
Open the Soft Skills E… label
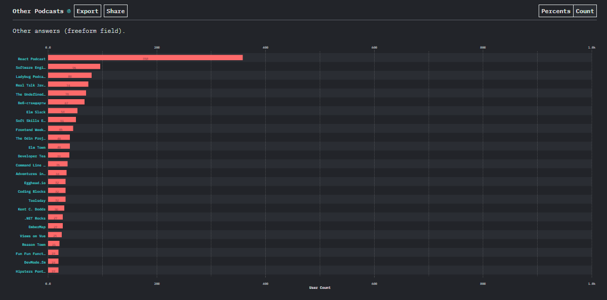tap(30, 121)
